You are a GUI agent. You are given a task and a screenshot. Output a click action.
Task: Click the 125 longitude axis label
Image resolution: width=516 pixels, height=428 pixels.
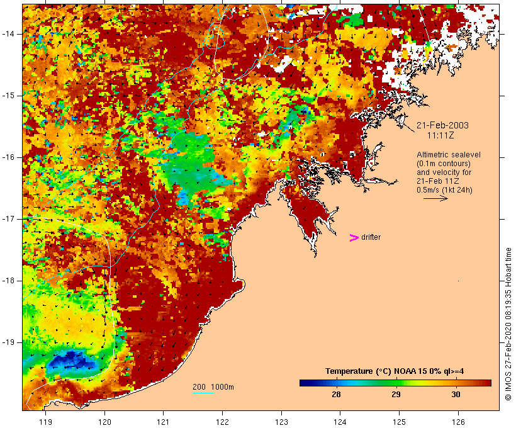[399, 422]
